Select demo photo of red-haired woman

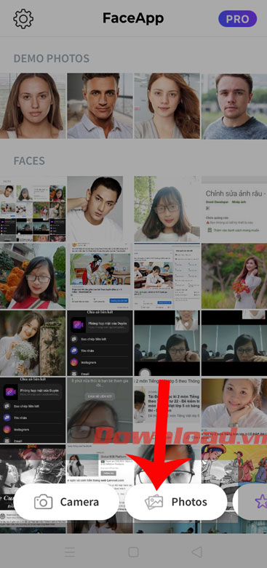(x=167, y=105)
